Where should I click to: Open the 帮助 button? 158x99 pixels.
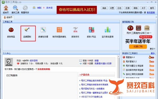point(136,8)
